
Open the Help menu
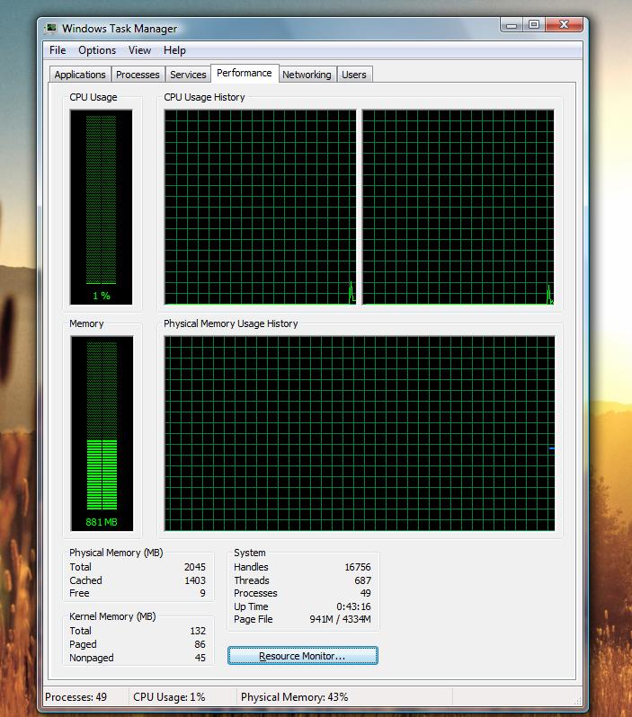[174, 50]
